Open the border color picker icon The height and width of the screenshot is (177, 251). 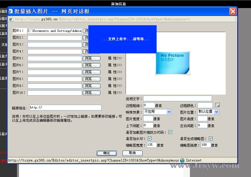click(x=217, y=105)
